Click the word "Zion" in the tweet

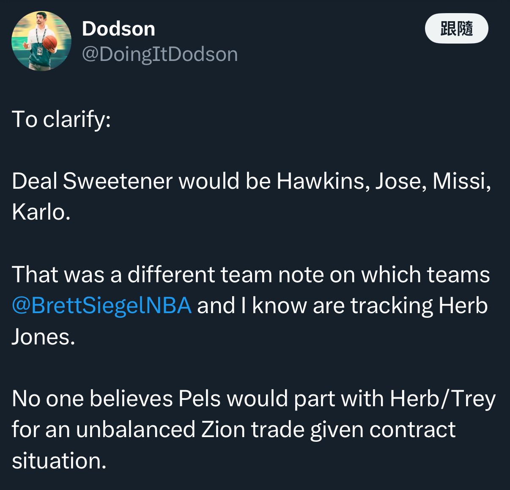(223, 429)
